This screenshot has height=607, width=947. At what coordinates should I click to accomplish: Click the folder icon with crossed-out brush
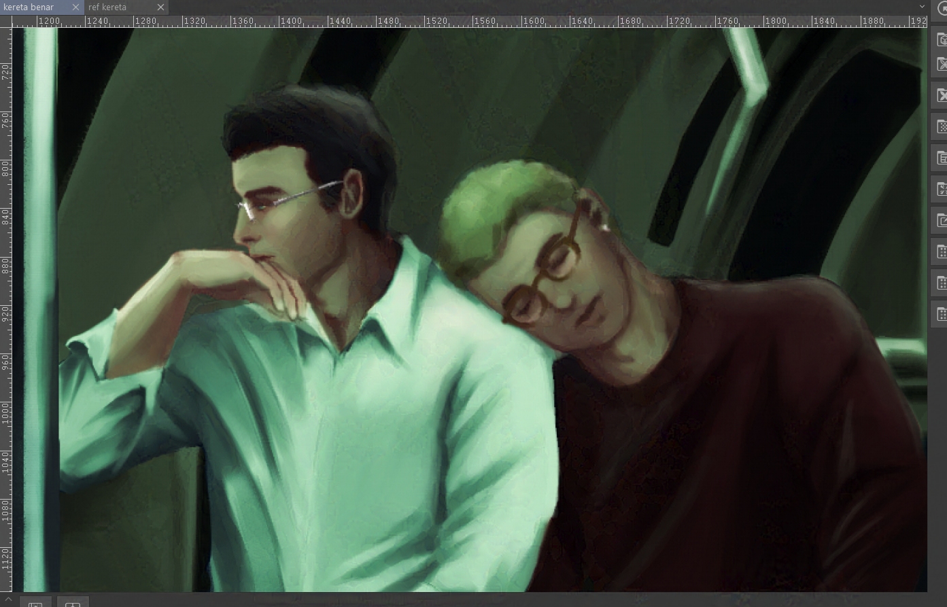point(942,65)
